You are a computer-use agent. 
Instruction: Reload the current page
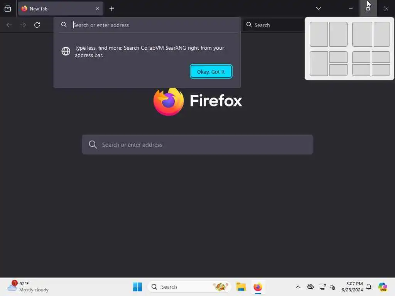coord(37,25)
